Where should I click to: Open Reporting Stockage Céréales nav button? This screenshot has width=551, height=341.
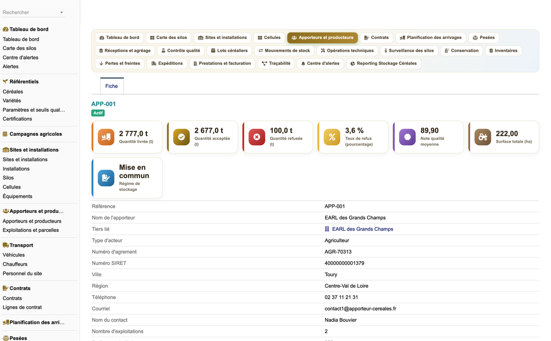383,63
